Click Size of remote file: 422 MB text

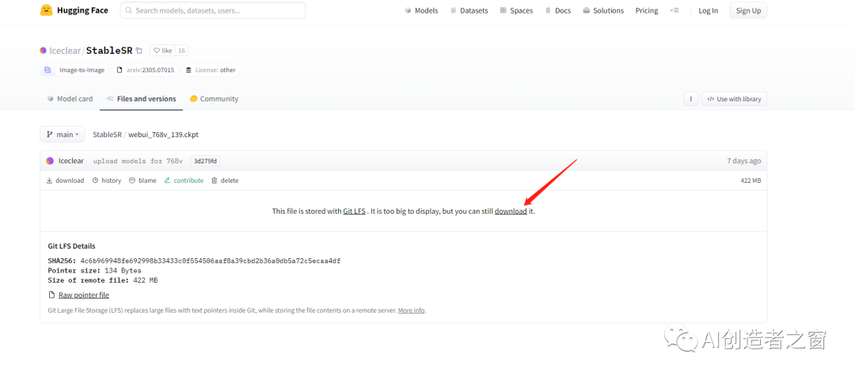point(103,280)
